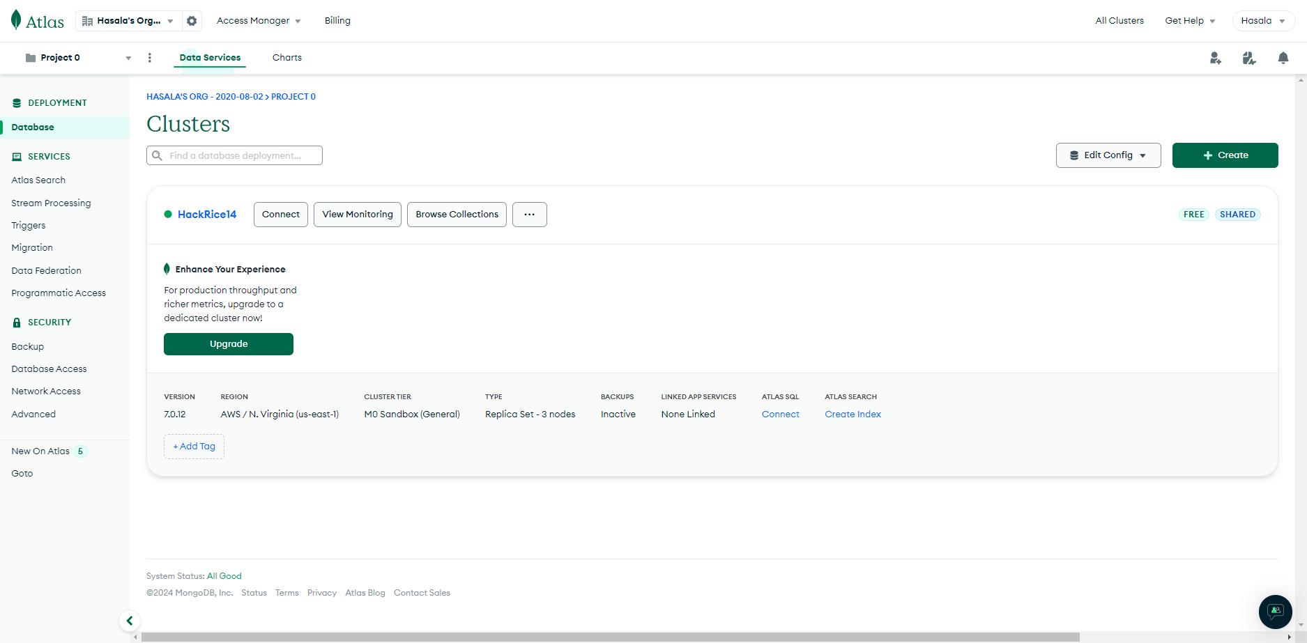
Task: Open All Clusters view
Action: pyautogui.click(x=1119, y=21)
